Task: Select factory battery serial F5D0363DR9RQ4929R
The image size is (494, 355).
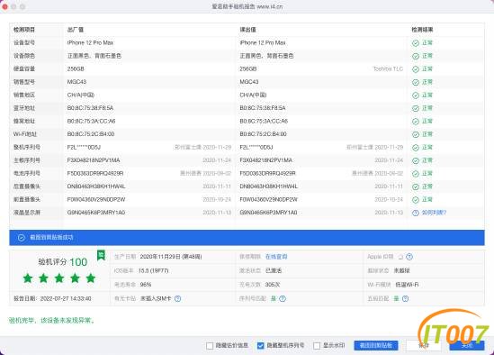Action: point(95,174)
